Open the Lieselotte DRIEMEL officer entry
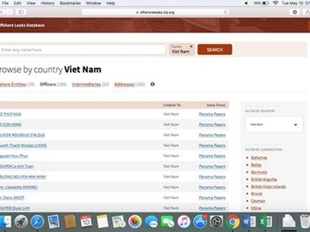310x232 pixels. 19,187
